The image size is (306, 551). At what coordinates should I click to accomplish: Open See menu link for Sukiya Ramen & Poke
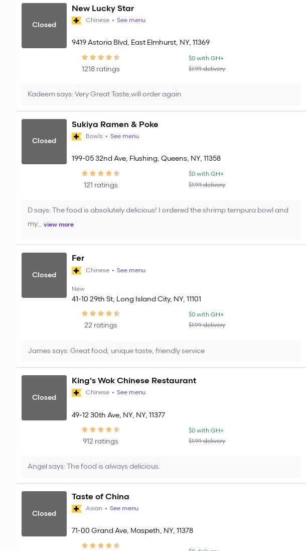click(124, 137)
